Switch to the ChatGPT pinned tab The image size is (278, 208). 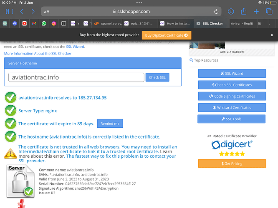[x=5, y=23]
